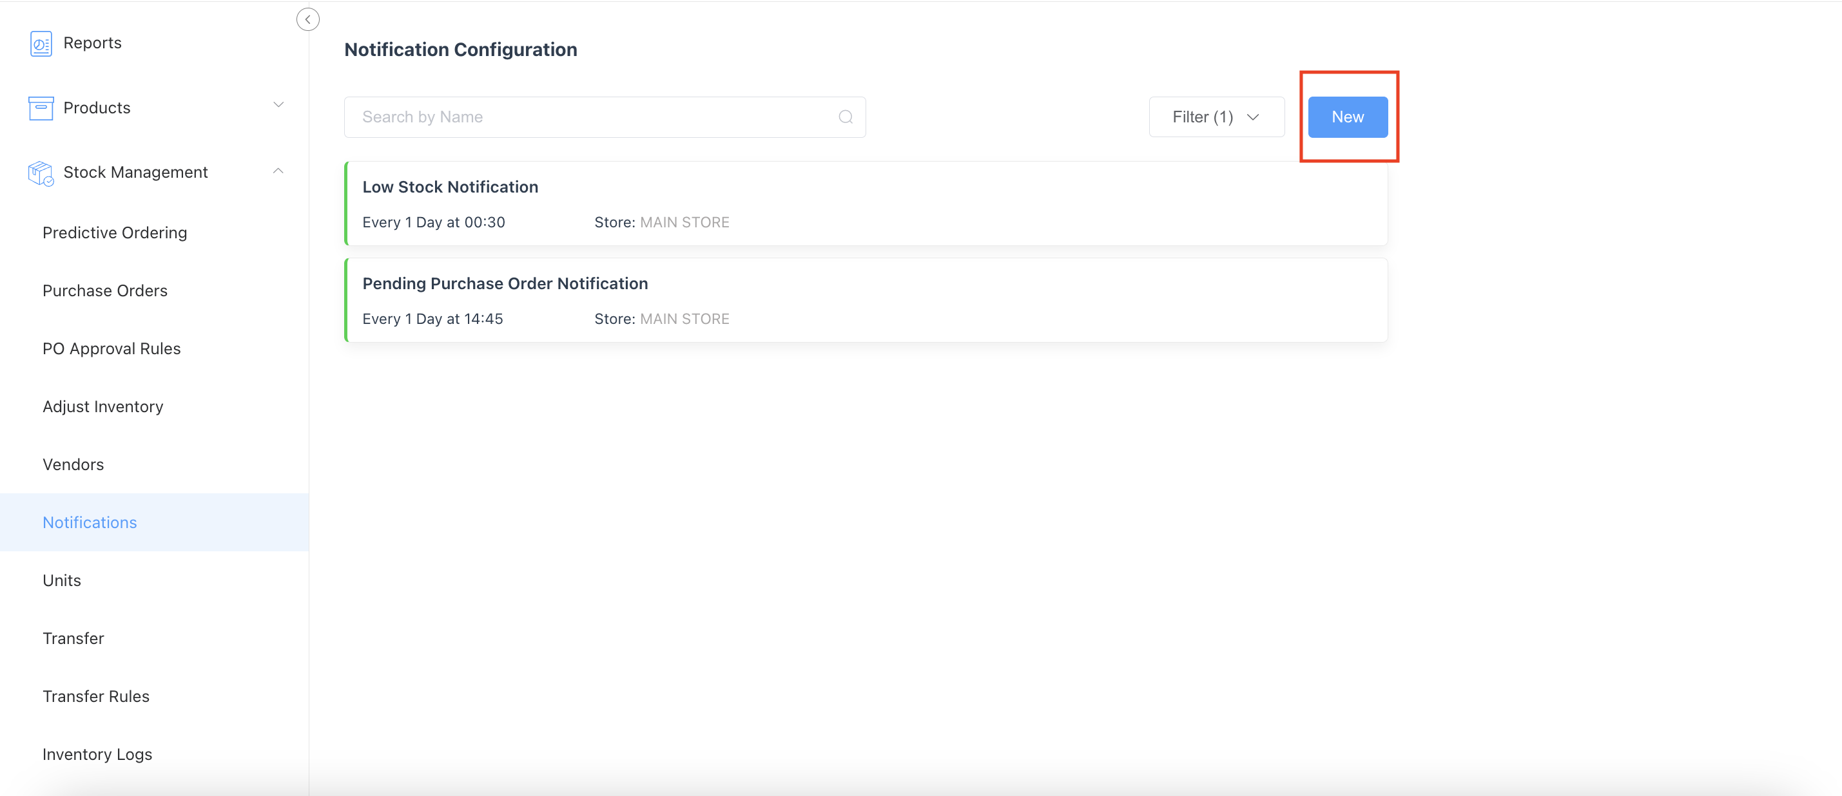
Task: Select the Notifications sidebar entry
Action: tap(89, 522)
